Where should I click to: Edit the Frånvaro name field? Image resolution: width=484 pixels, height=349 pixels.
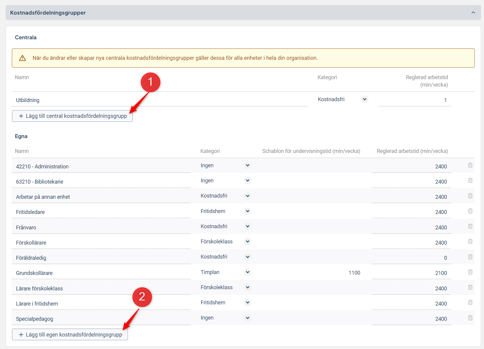click(101, 228)
